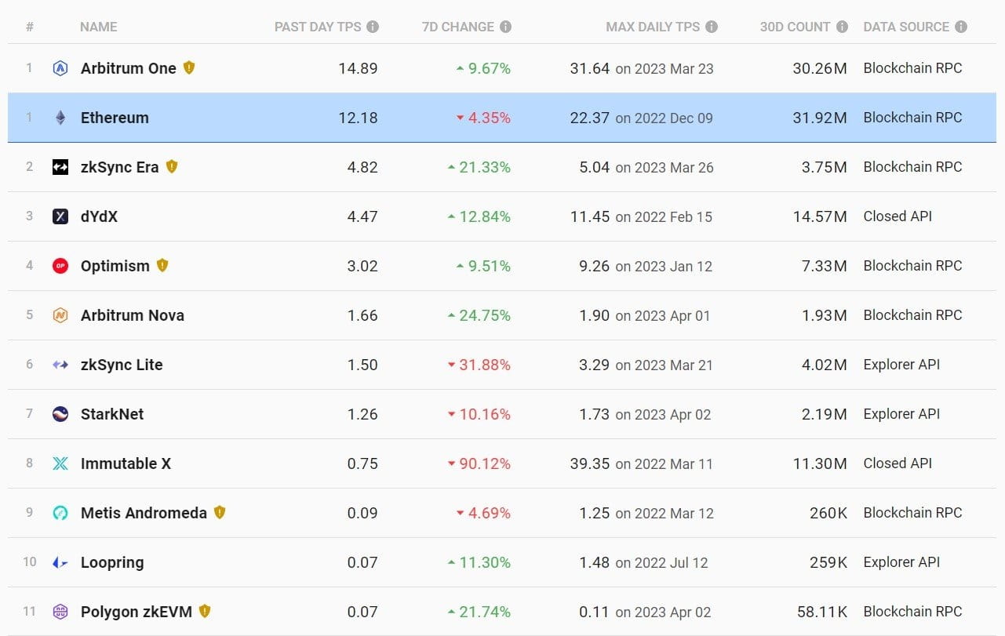Click the warning shield beside Optimism
The width and height of the screenshot is (1005, 636).
click(x=162, y=265)
